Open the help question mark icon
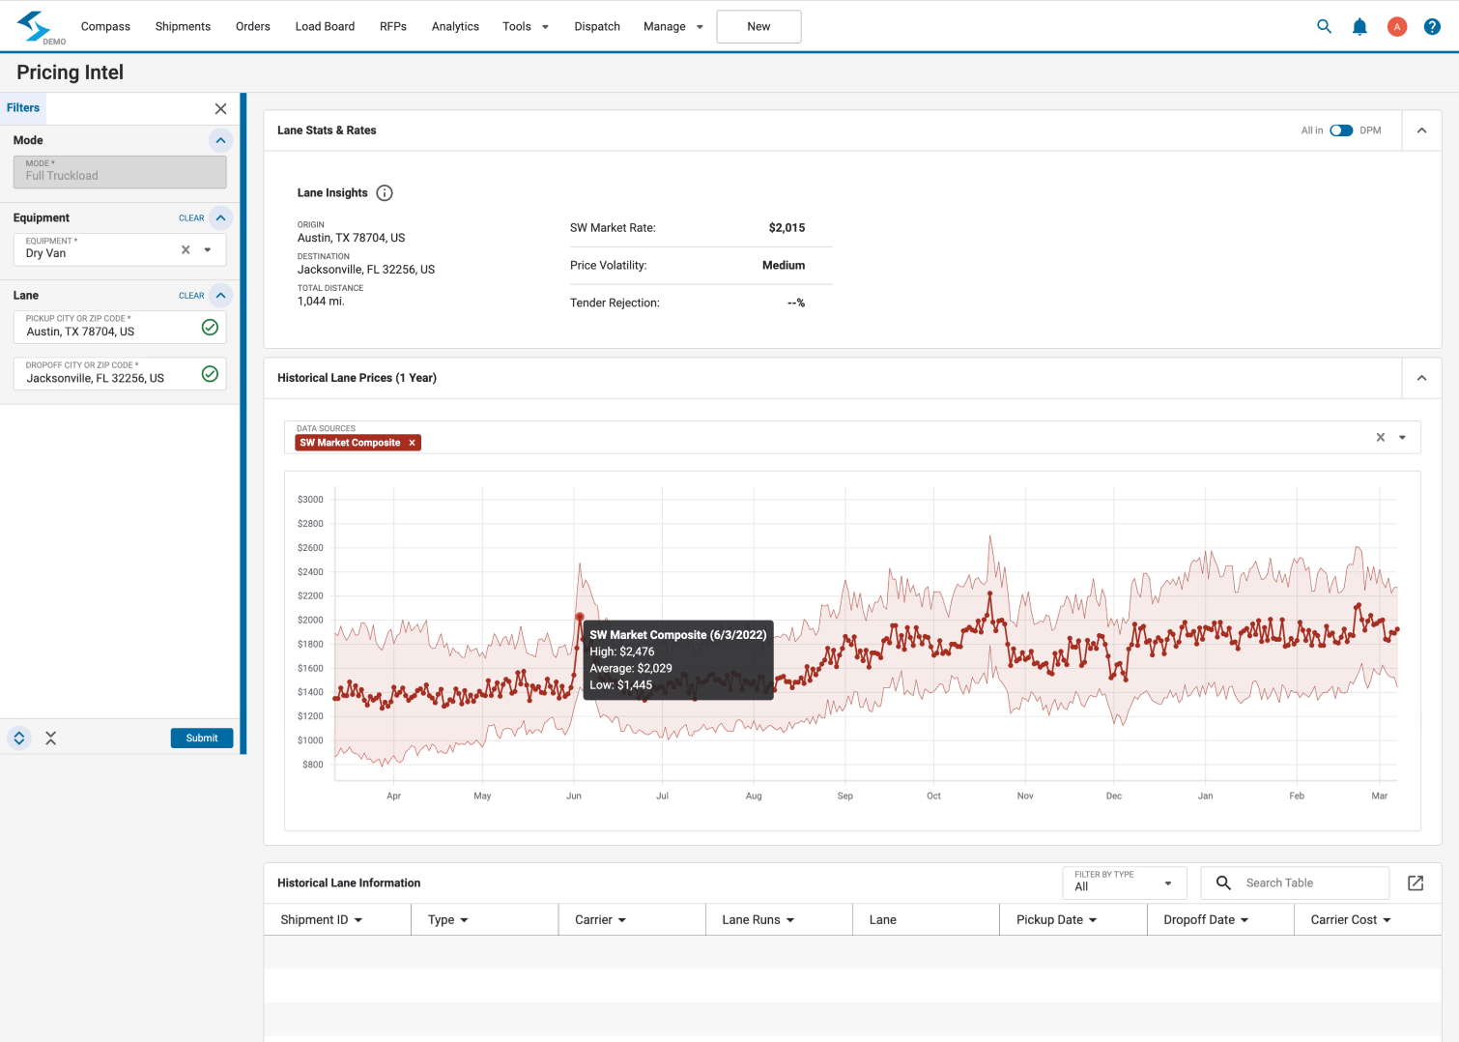 pos(1432,27)
